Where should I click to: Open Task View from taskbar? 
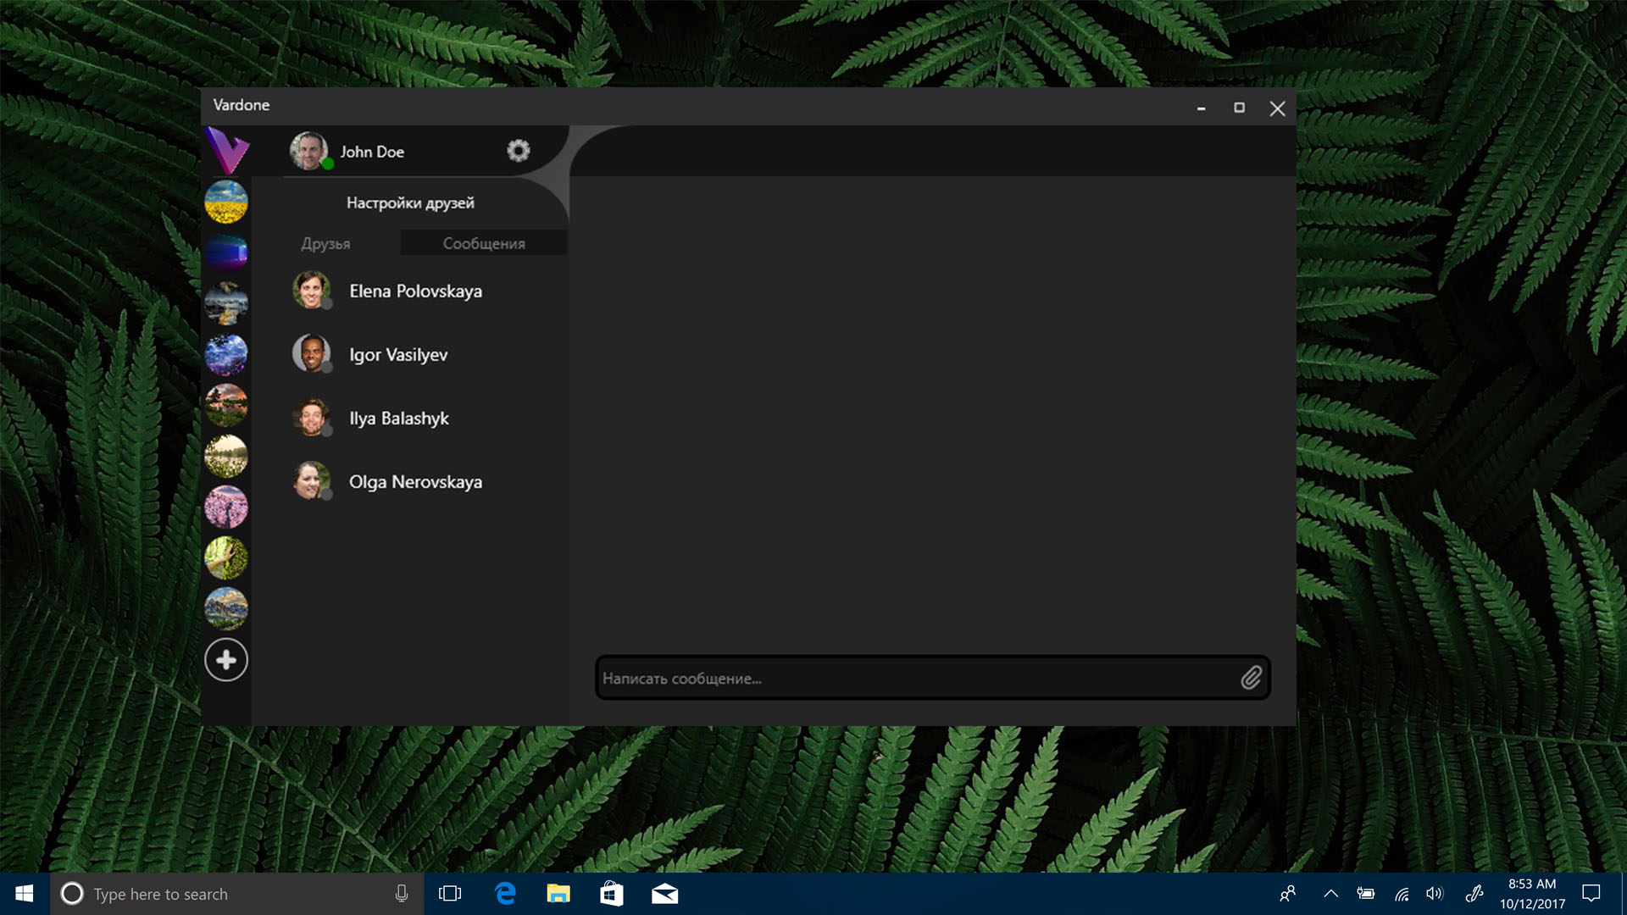click(x=450, y=894)
